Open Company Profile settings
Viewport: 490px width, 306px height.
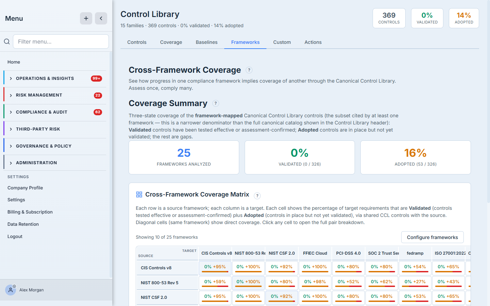25,188
